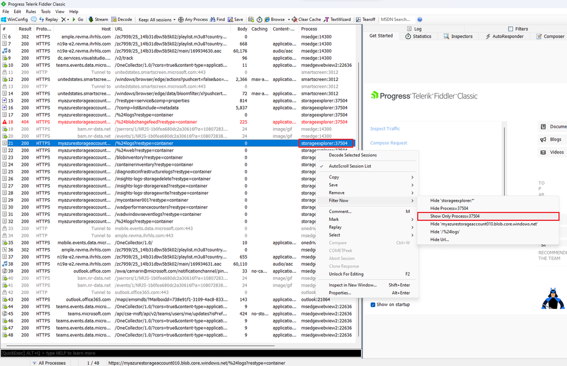
Task: Switch to the Inspectors tab
Action: point(458,36)
